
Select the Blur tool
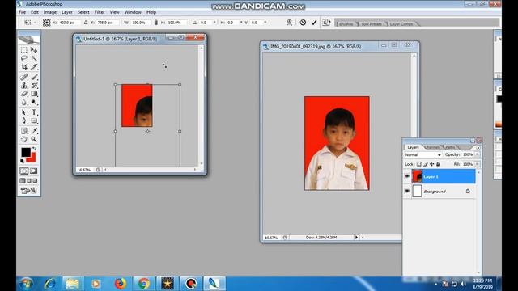pyautogui.click(x=24, y=103)
